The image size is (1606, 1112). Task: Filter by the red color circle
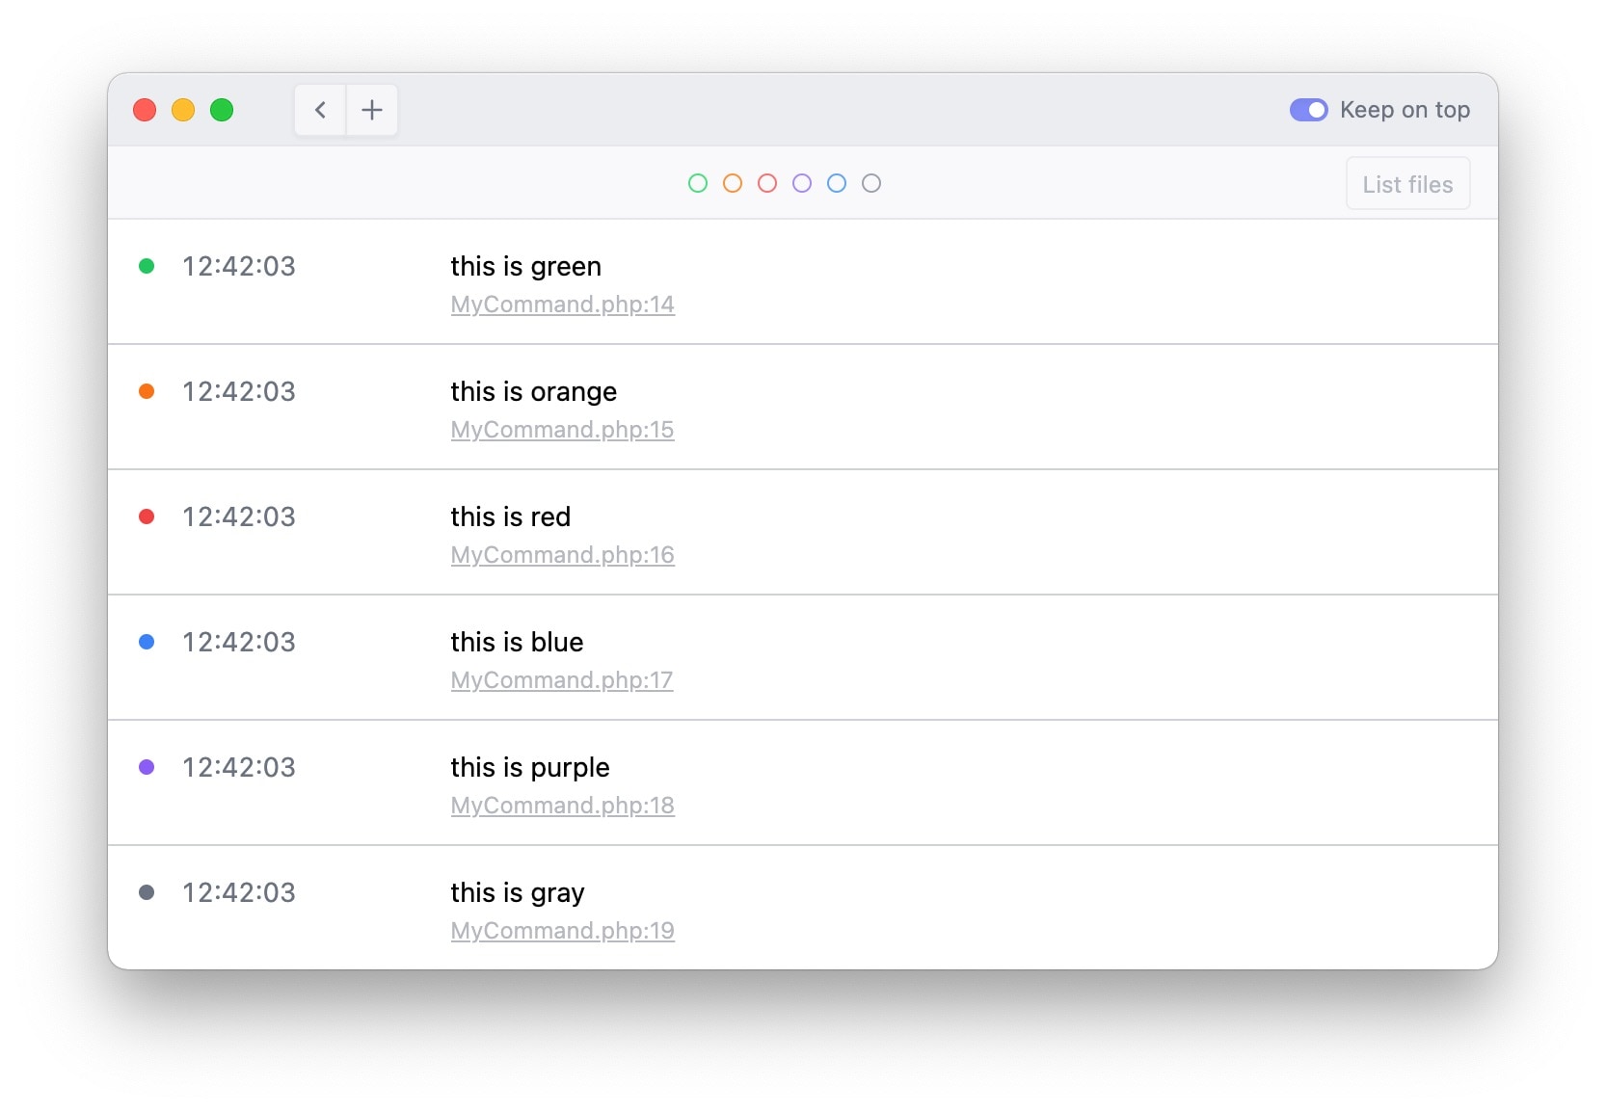click(x=767, y=183)
